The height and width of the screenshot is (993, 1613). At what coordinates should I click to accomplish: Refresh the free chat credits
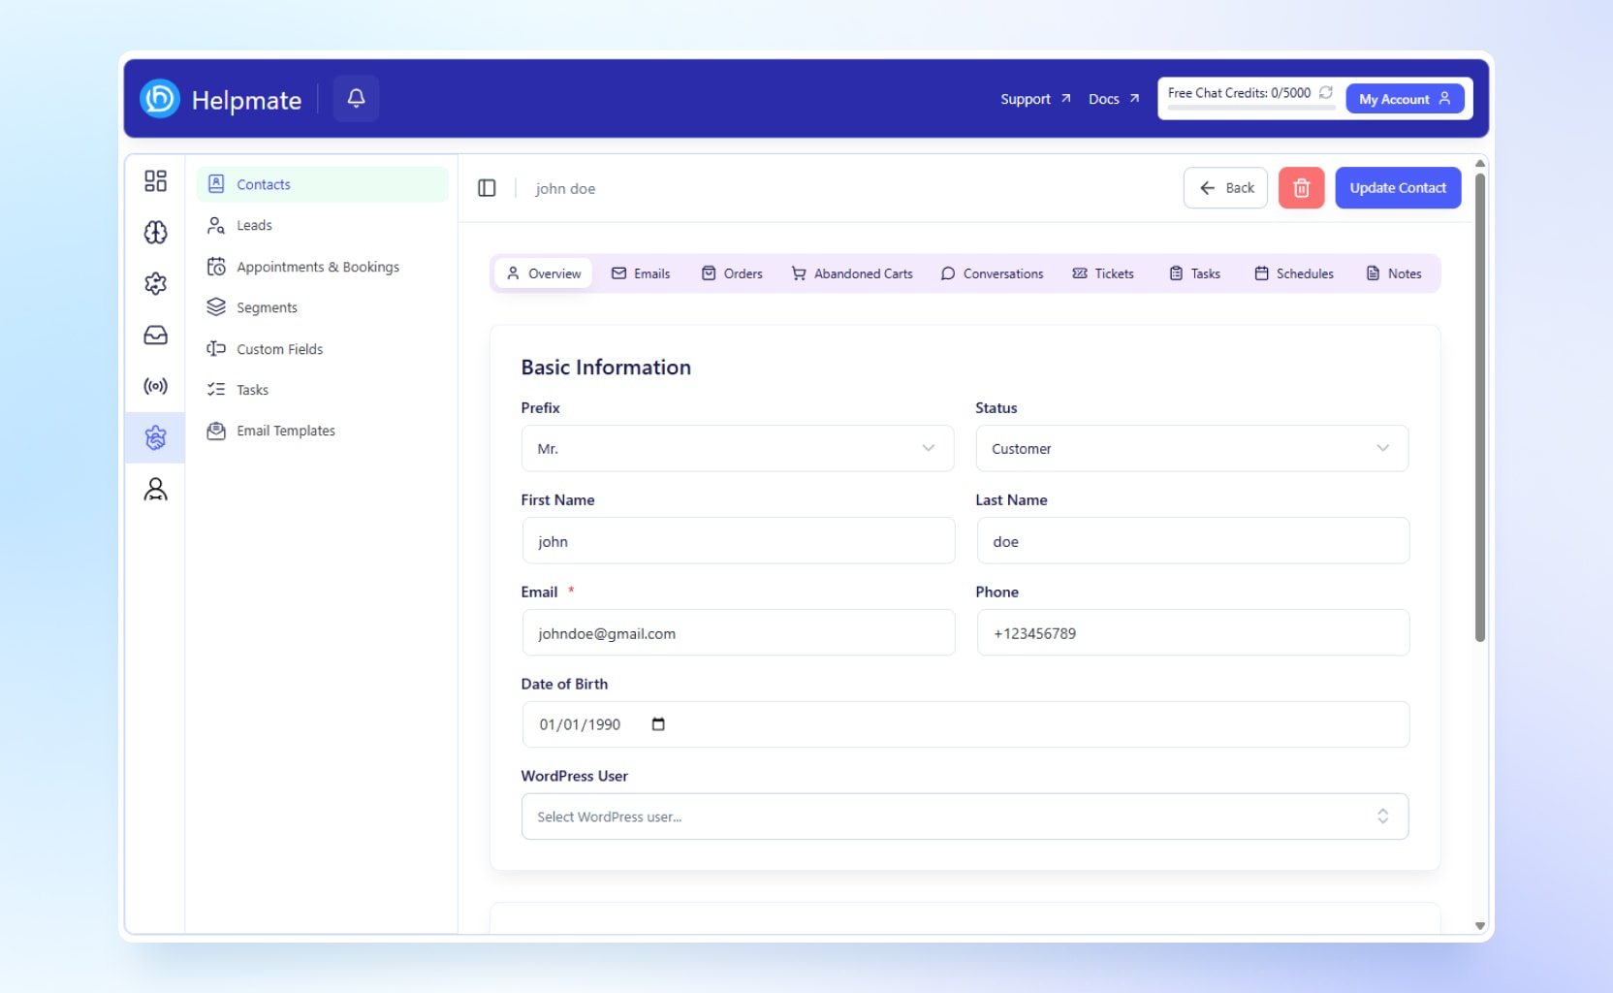1325,93
